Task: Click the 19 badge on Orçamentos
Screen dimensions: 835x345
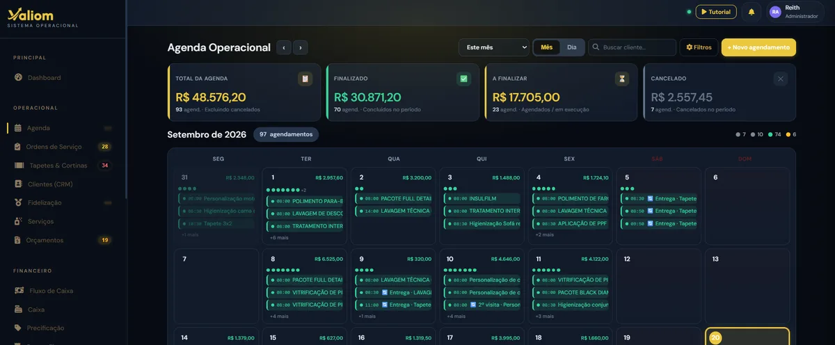Action: (x=104, y=240)
